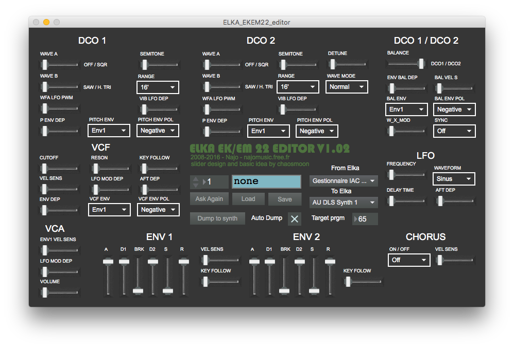
Task: Click the VCF KEY FOLLOW slider
Action: (159, 169)
